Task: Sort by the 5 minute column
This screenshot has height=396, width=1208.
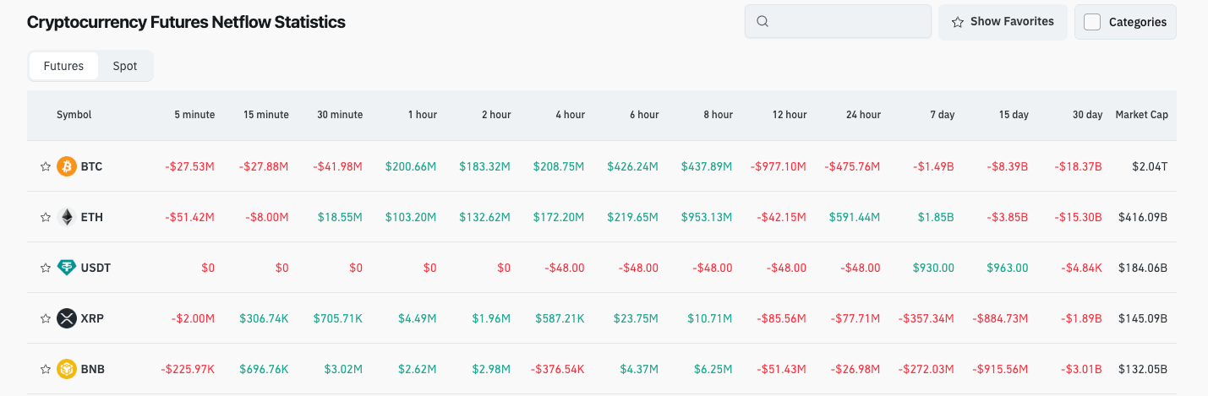Action: pyautogui.click(x=194, y=115)
